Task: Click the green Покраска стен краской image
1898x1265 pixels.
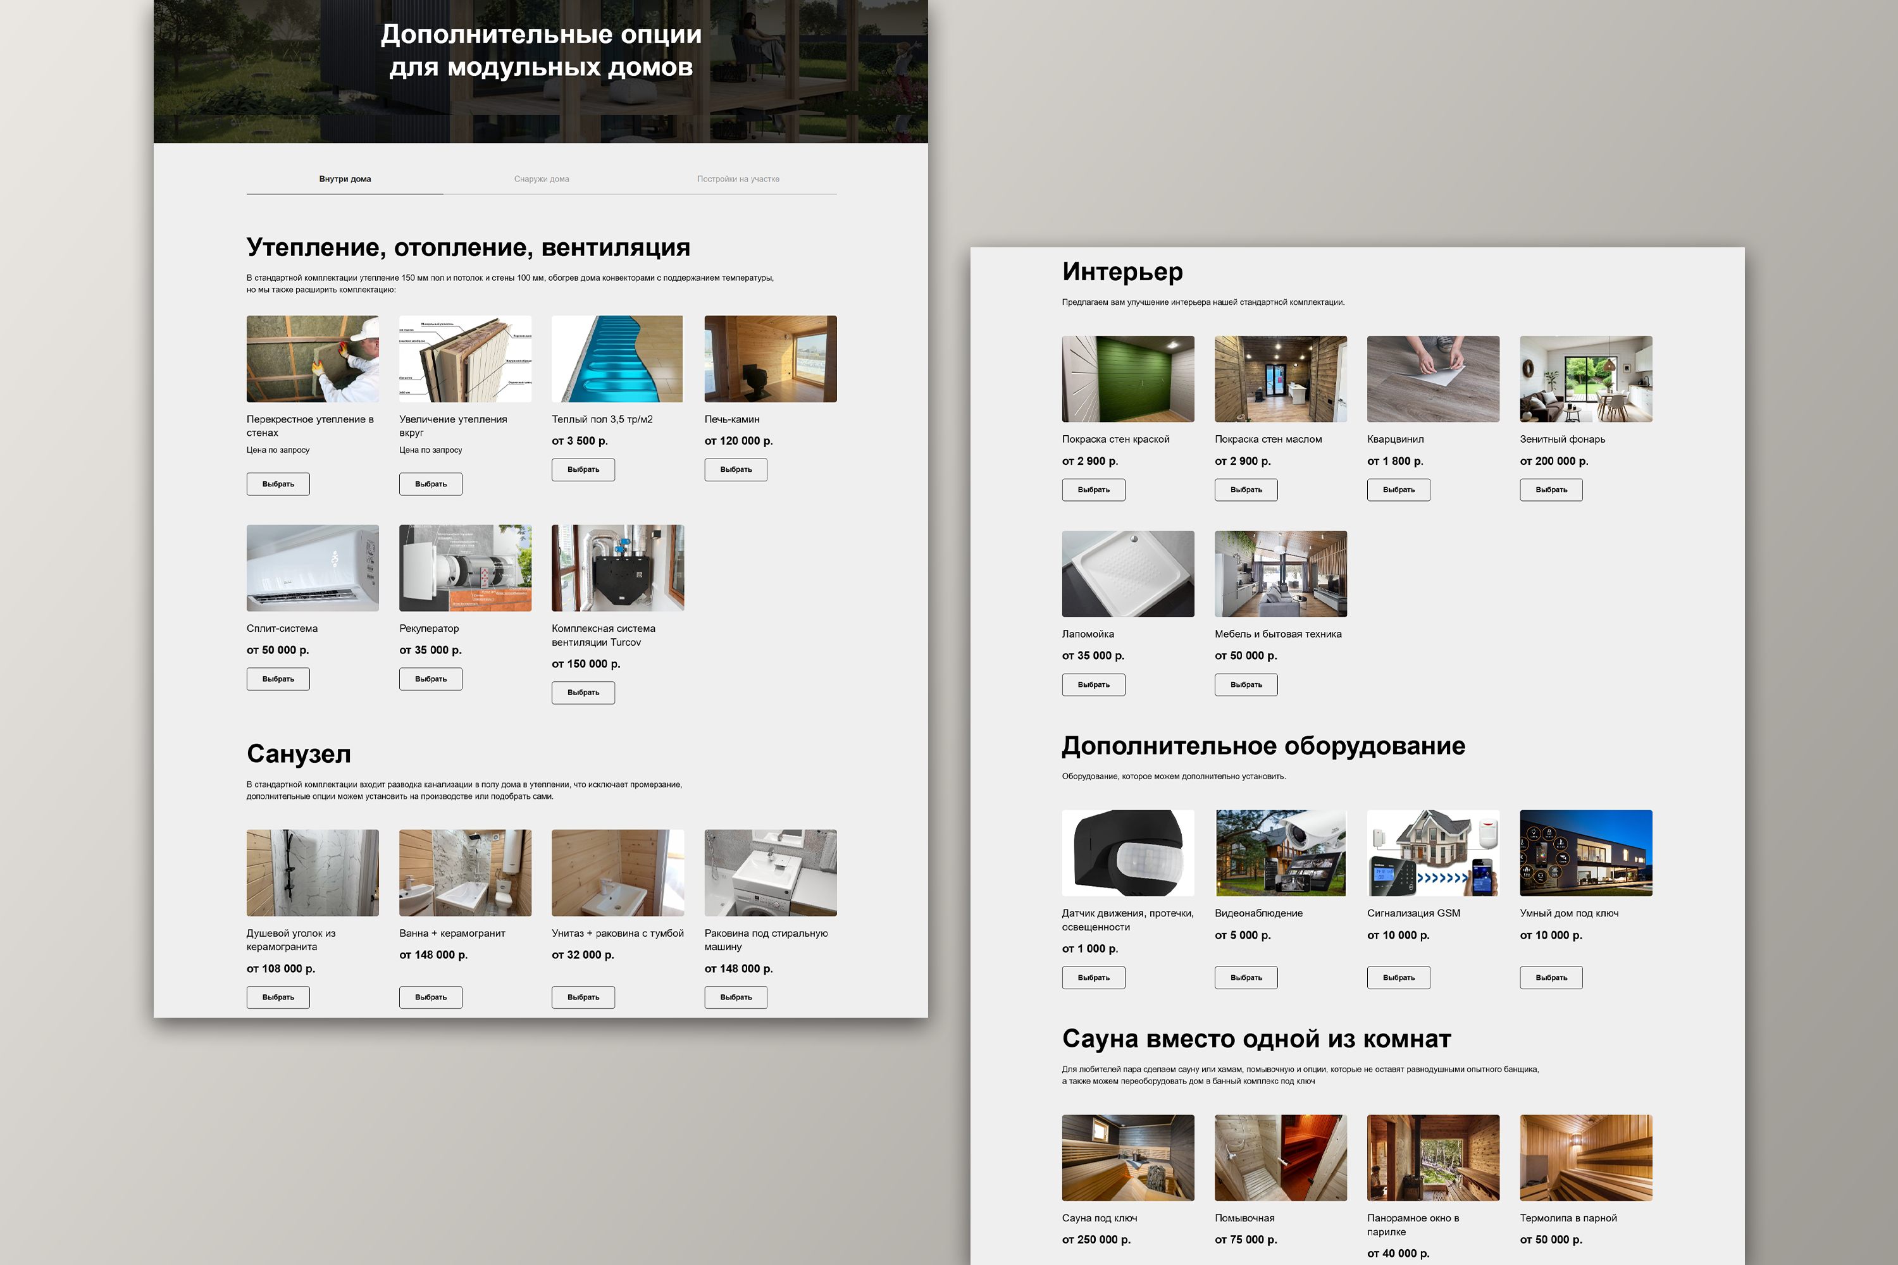Action: tap(1127, 379)
